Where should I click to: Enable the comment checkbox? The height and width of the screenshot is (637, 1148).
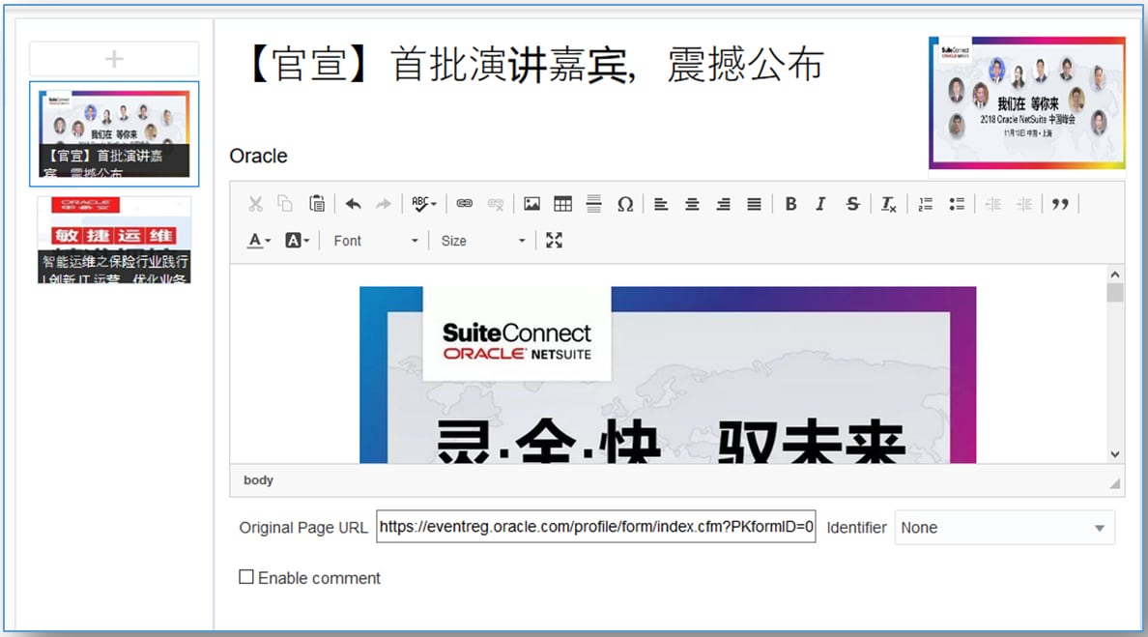[x=246, y=577]
